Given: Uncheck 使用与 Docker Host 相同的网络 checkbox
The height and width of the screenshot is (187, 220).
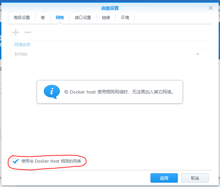Looking at the screenshot, I should [15, 161].
